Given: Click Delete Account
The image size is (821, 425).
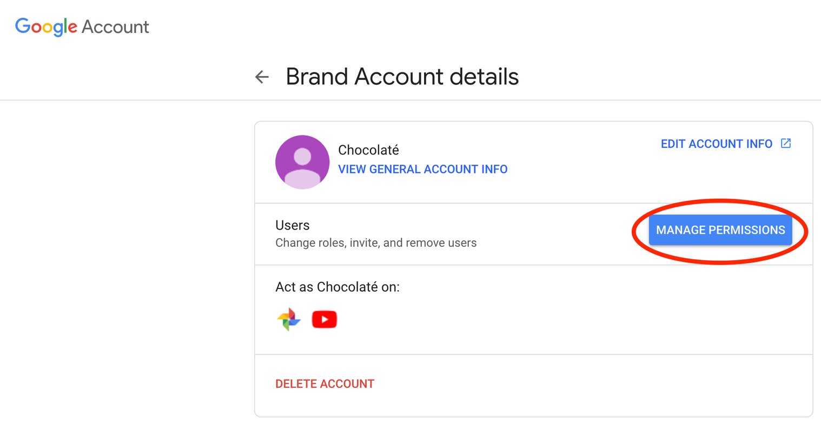Looking at the screenshot, I should coord(325,384).
